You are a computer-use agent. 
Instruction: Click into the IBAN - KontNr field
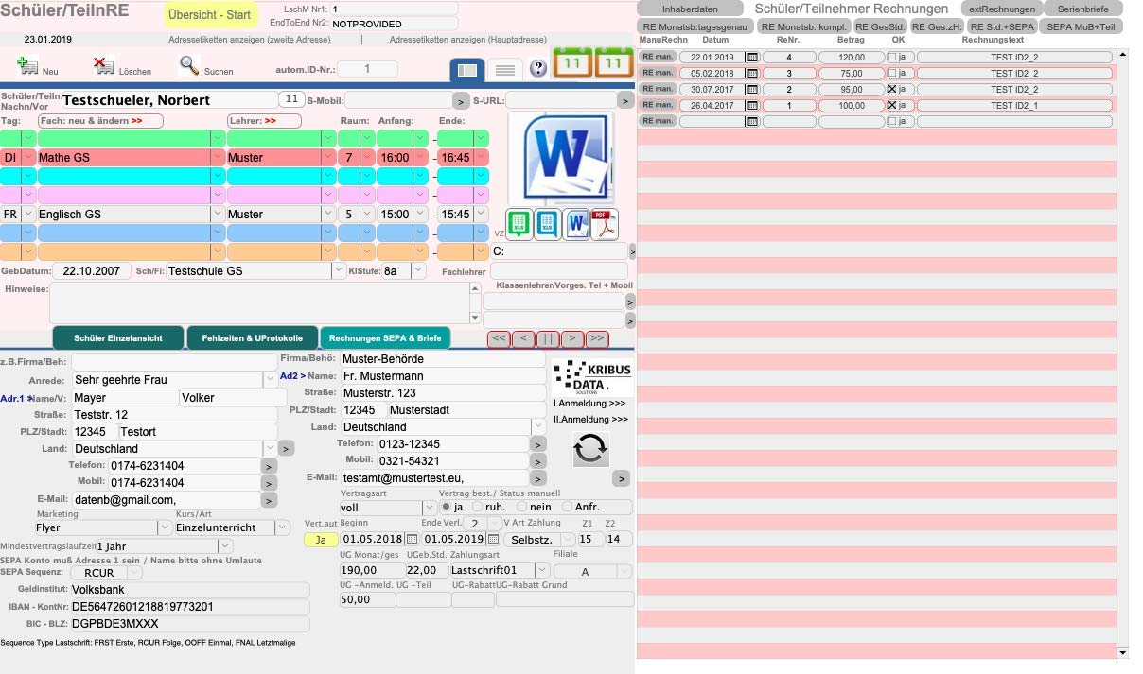click(189, 607)
